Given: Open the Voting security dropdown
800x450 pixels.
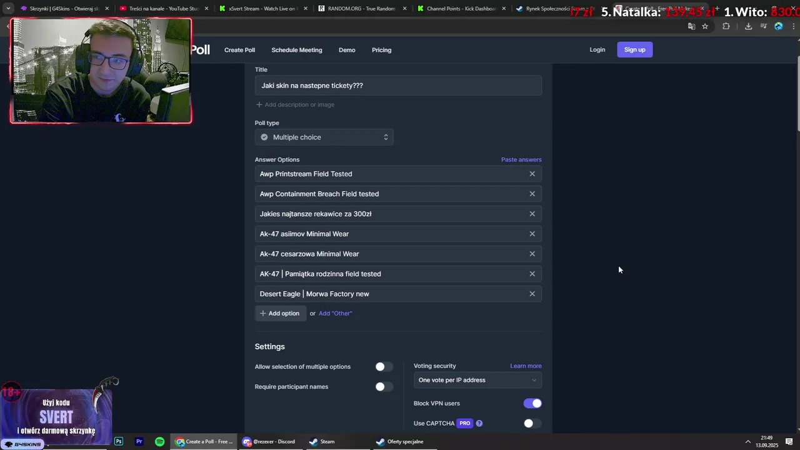Looking at the screenshot, I should pos(477,380).
